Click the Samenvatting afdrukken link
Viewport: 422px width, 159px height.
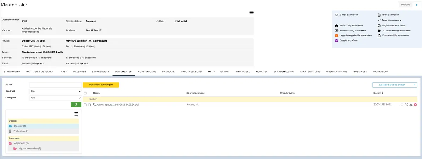coord(352,30)
